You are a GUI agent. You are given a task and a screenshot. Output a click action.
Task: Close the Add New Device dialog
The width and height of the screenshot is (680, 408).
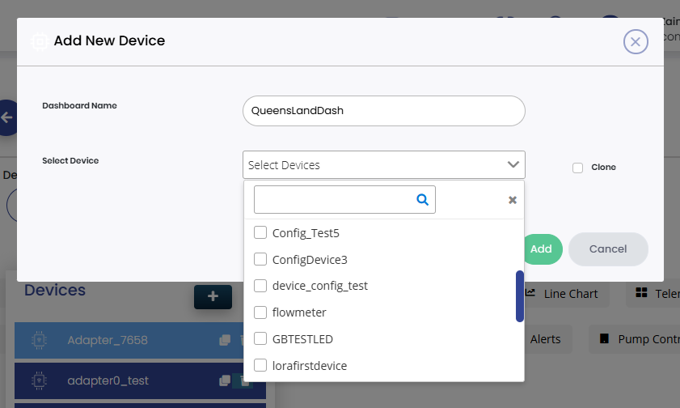click(636, 42)
